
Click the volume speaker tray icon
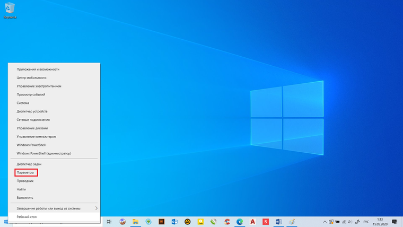349,222
